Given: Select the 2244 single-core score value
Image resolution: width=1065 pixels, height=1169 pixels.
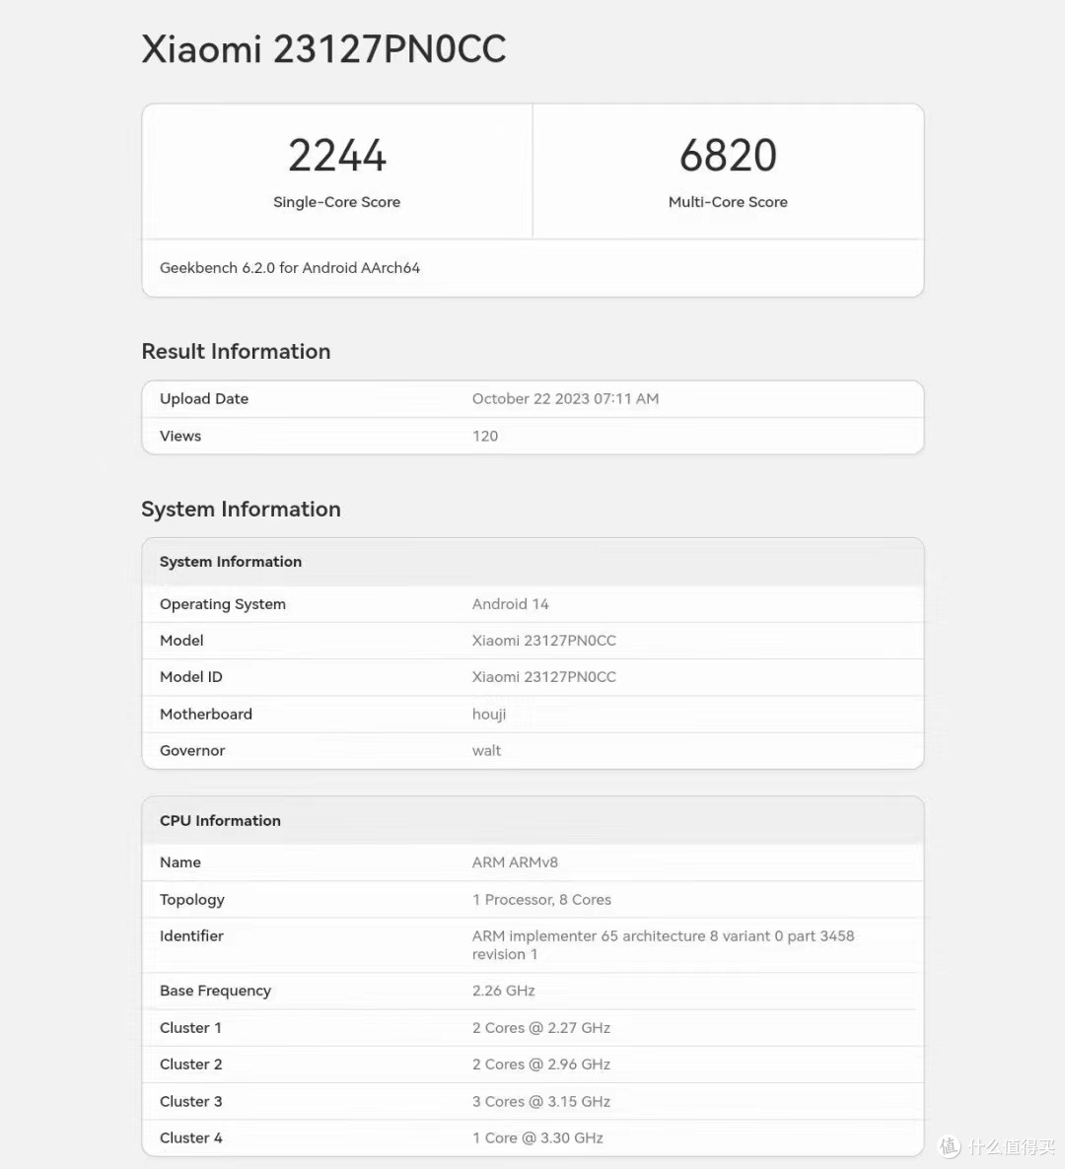Looking at the screenshot, I should coord(337,155).
